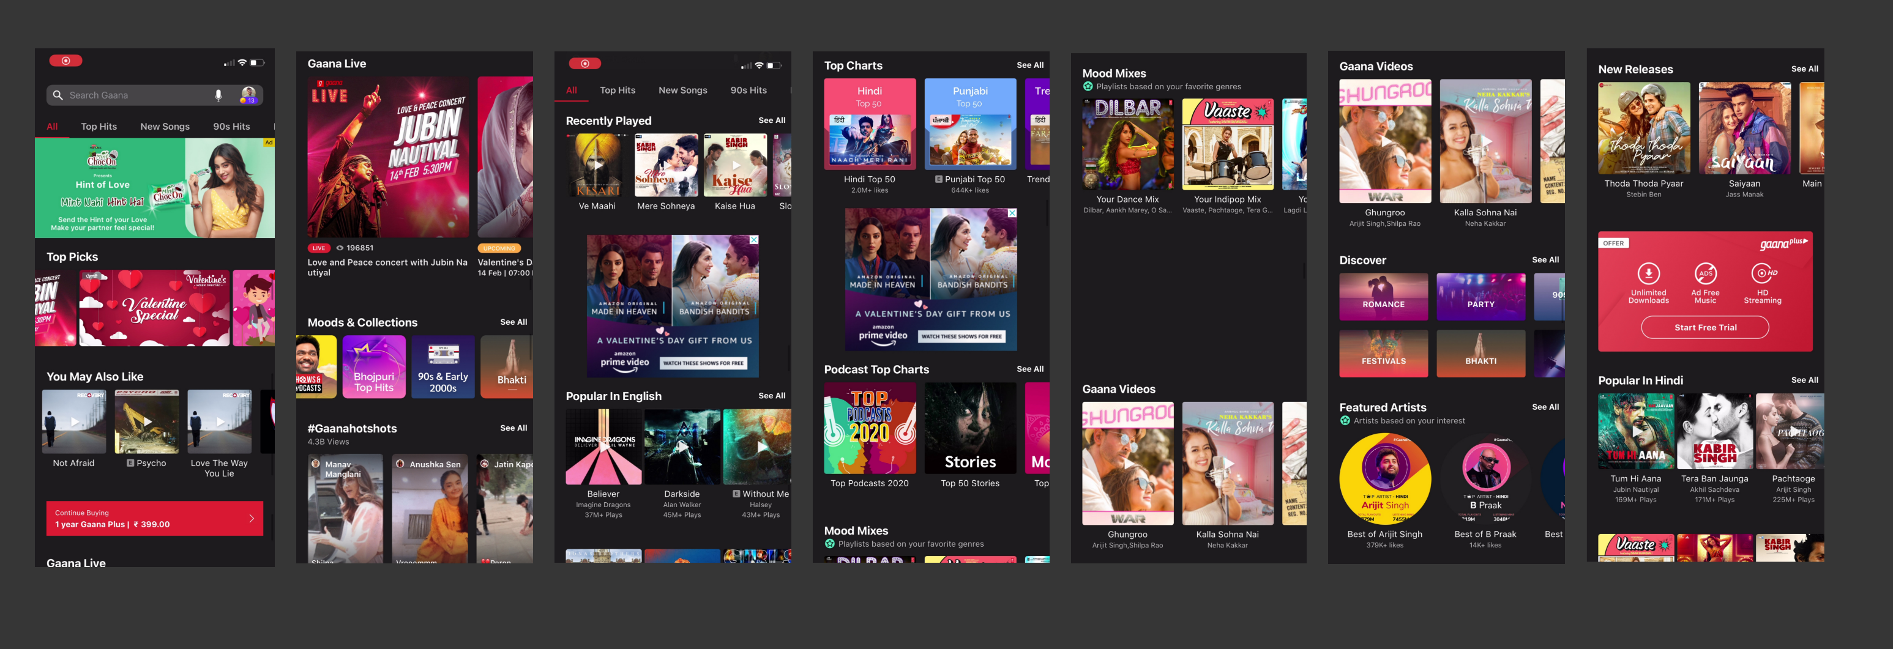
Task: Tap the Unlimited Downloads icon in the offer card
Action: pos(1648,273)
